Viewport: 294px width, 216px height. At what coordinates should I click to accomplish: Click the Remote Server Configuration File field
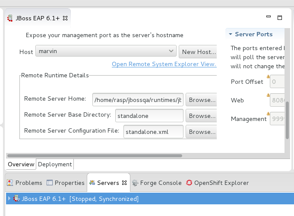coord(153,132)
